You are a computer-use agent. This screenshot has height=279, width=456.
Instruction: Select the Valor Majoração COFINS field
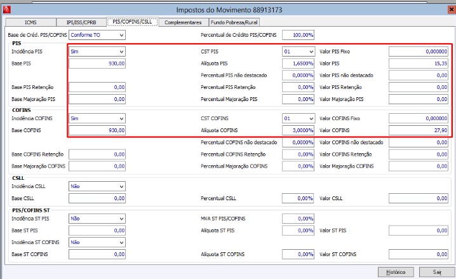pyautogui.click(x=419, y=167)
